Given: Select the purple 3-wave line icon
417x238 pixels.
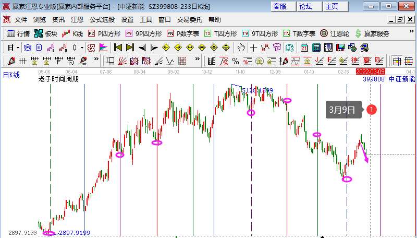Looking at the screenshot, I should (51, 48).
